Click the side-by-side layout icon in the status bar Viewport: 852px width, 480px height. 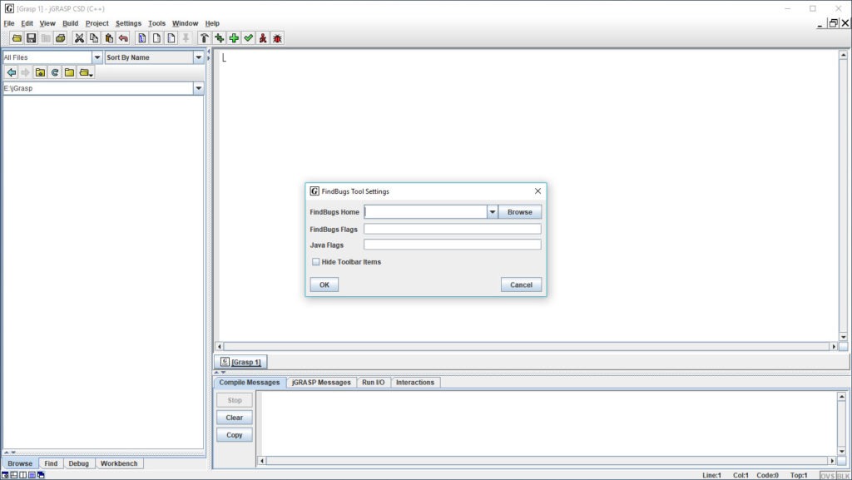22,475
